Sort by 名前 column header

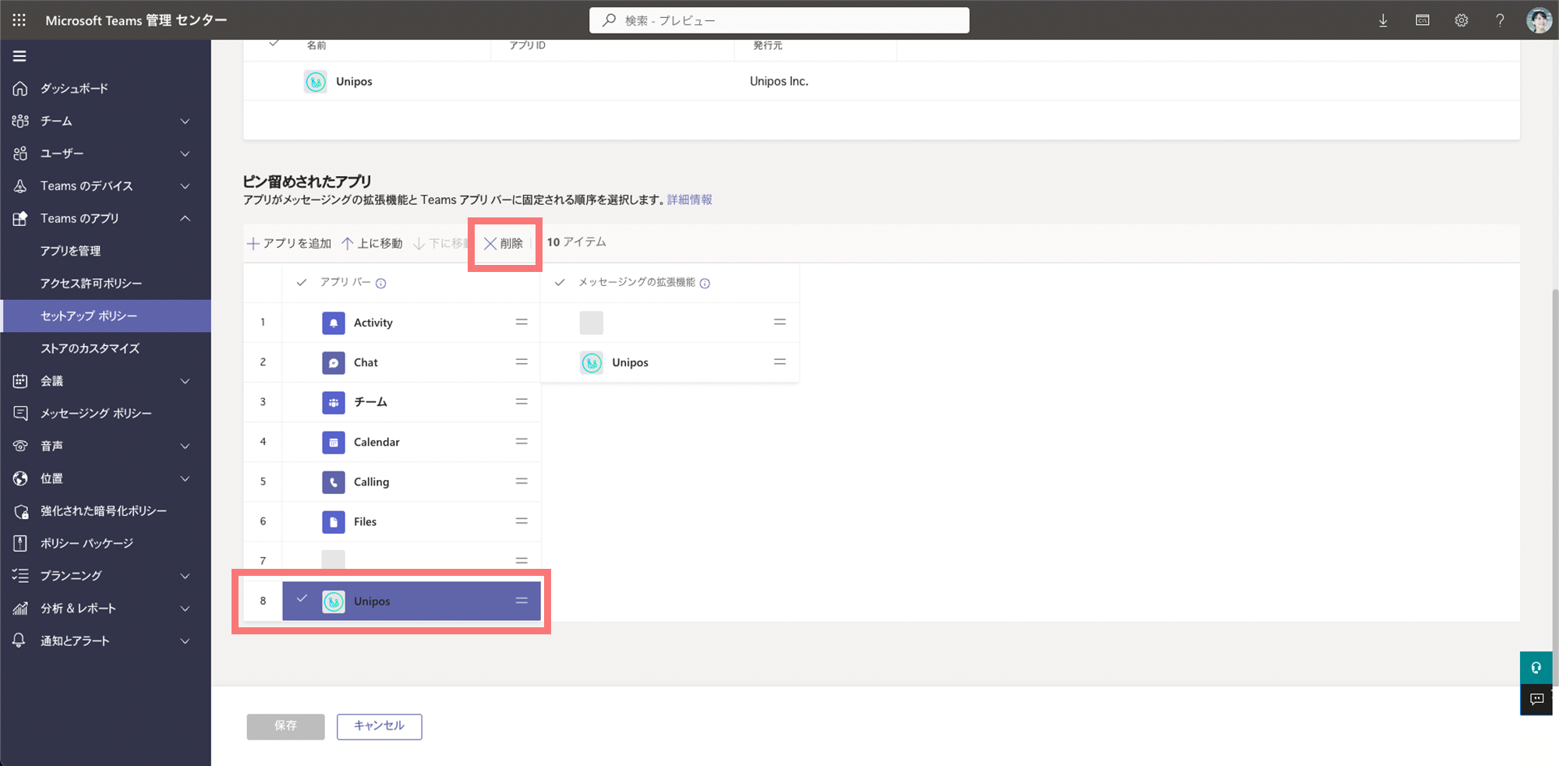pyautogui.click(x=316, y=45)
